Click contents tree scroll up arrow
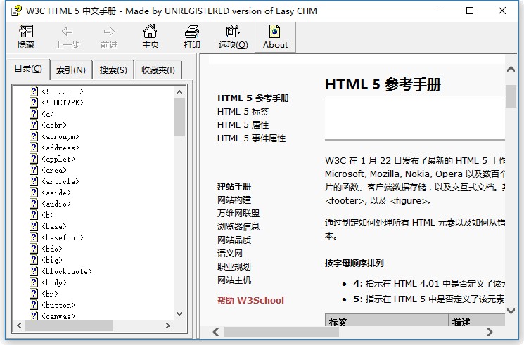 click(179, 92)
